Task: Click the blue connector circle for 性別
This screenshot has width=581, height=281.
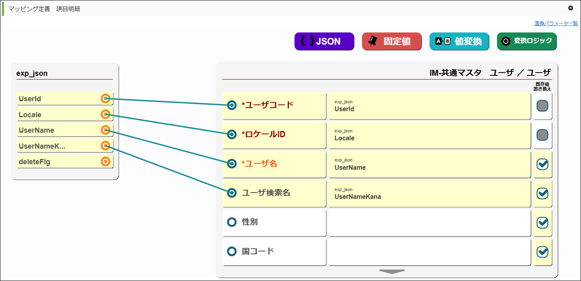Action: pos(232,222)
